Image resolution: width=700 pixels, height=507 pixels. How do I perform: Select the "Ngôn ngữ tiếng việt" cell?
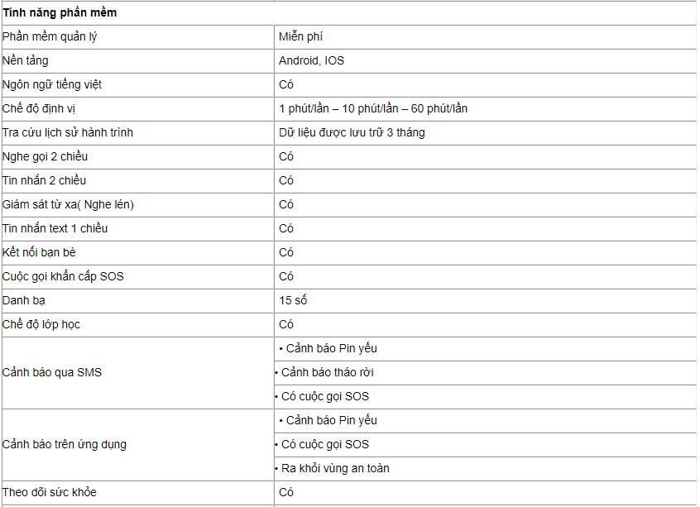point(52,84)
